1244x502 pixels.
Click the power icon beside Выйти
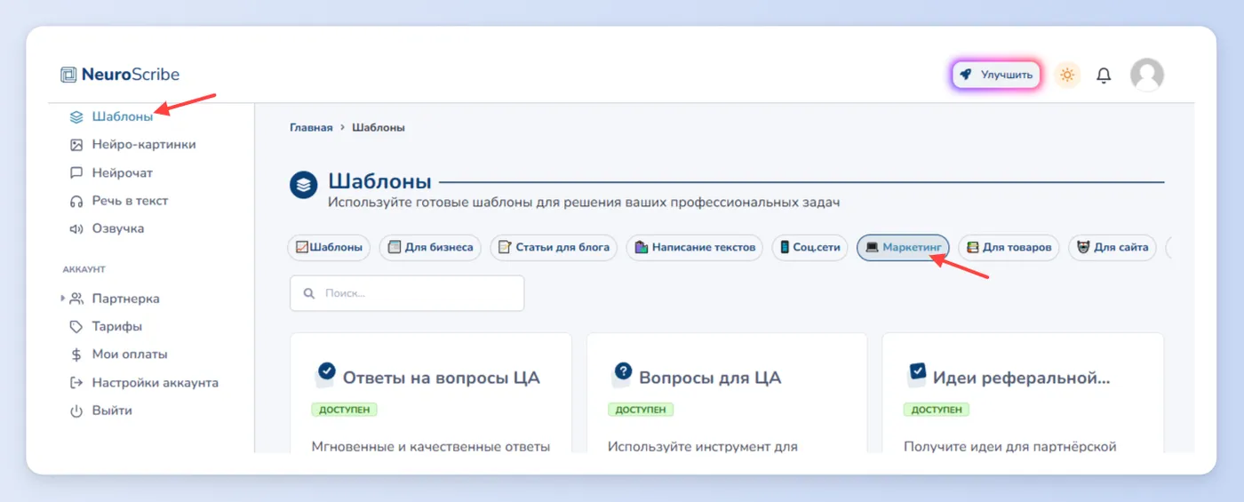[76, 411]
